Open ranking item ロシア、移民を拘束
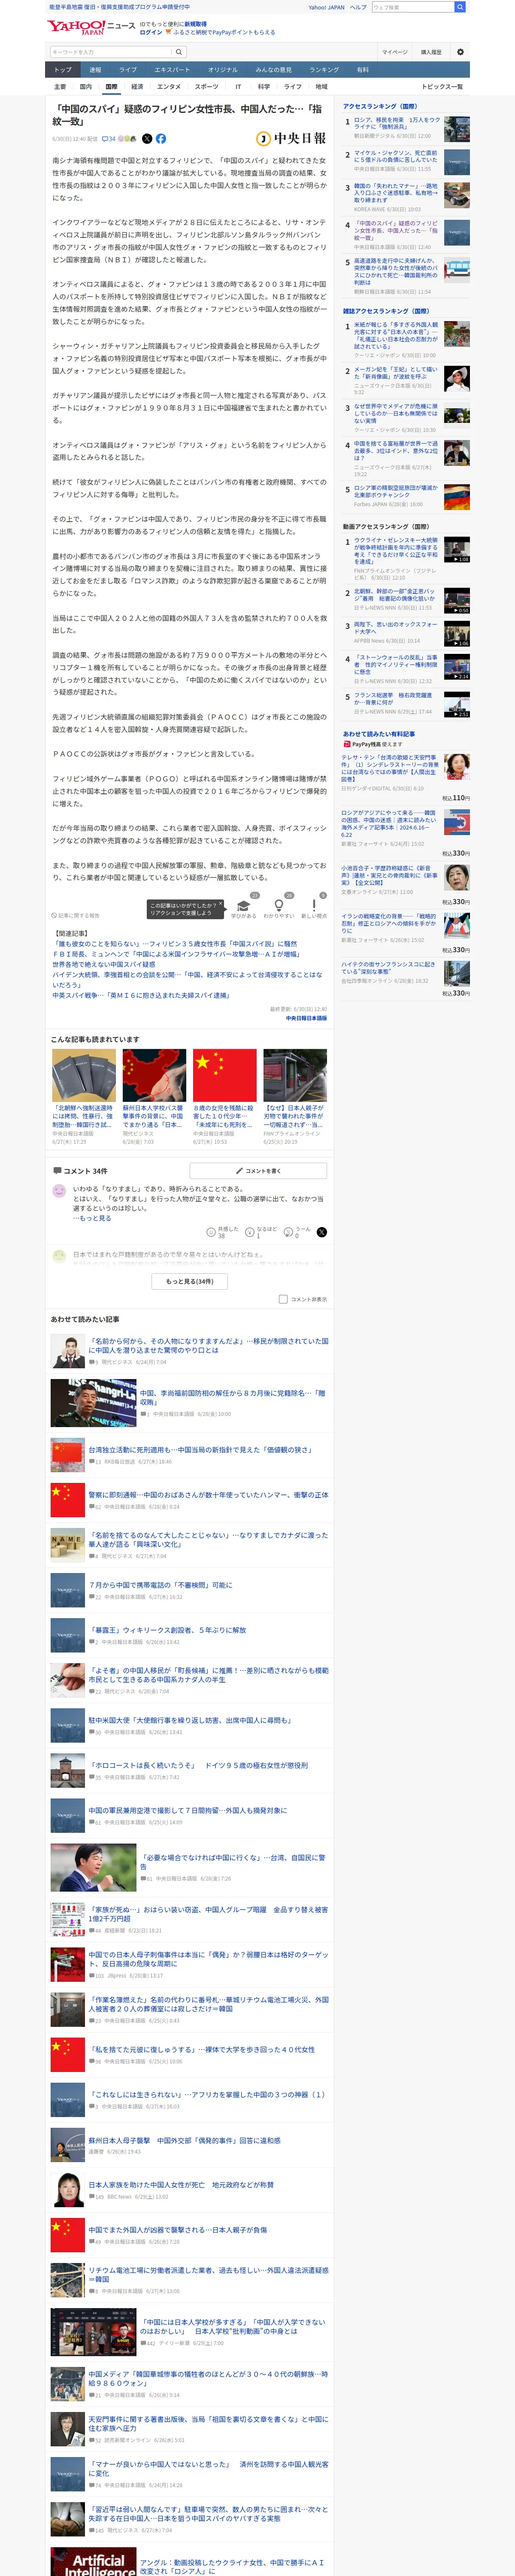The image size is (515, 2576). coord(397,123)
